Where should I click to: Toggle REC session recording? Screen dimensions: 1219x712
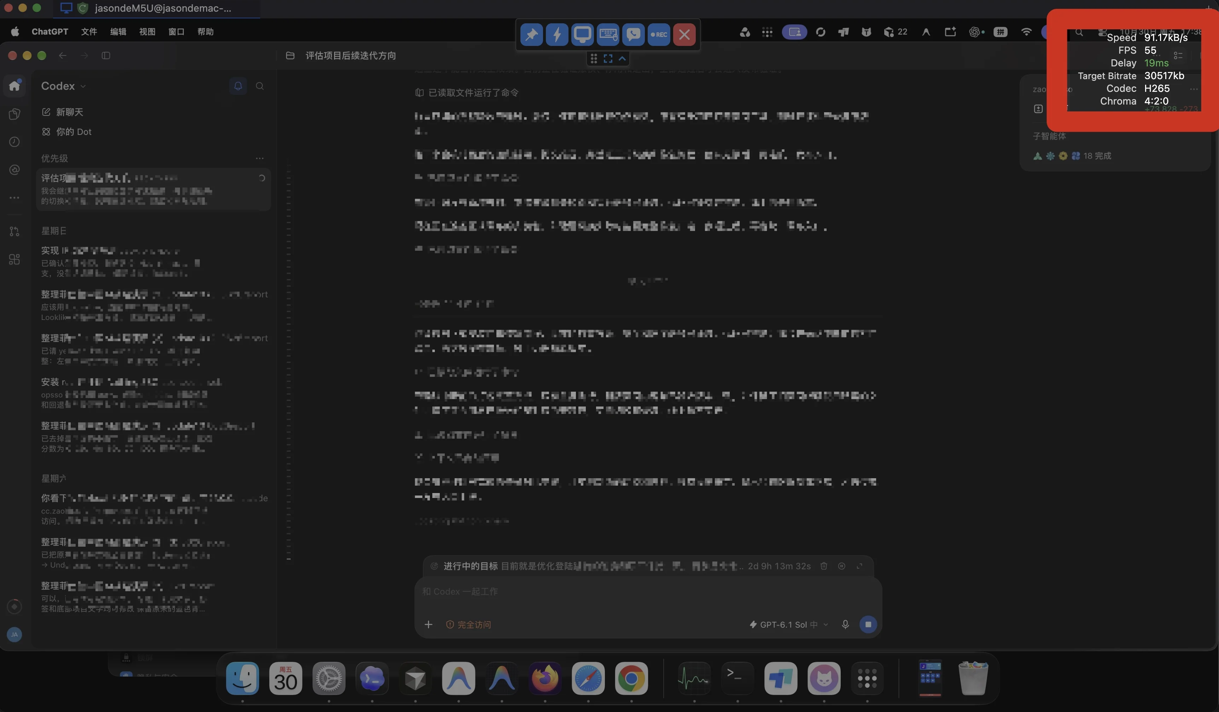click(x=659, y=34)
